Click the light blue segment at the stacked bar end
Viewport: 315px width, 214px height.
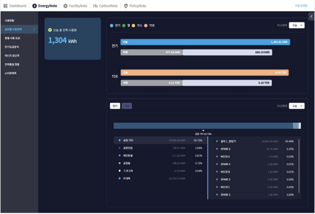pos(295,125)
